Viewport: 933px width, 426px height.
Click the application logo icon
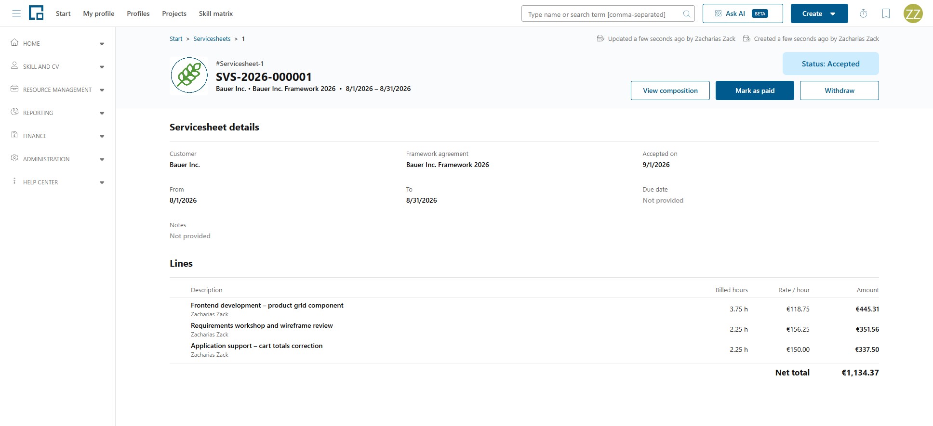[x=36, y=13]
